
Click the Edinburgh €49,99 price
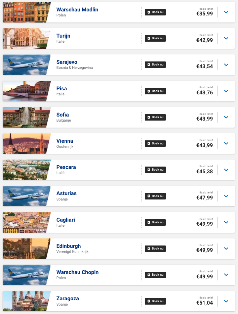tap(204, 251)
